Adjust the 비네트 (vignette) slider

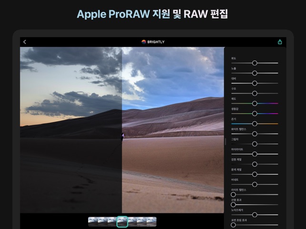tap(255, 184)
